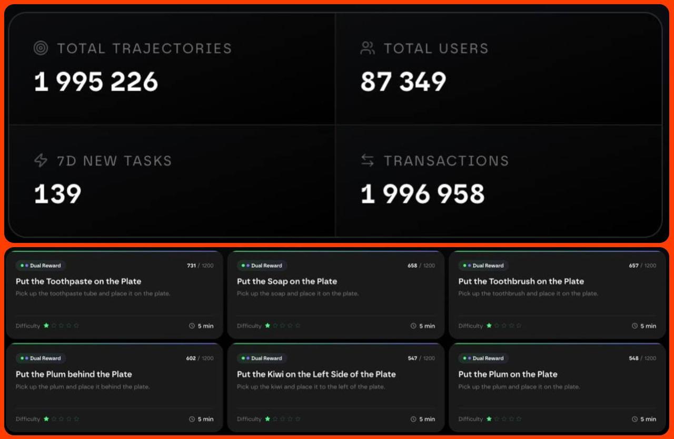Click the 731 / 1200 progress counter
This screenshot has height=439, width=674.
[200, 266]
